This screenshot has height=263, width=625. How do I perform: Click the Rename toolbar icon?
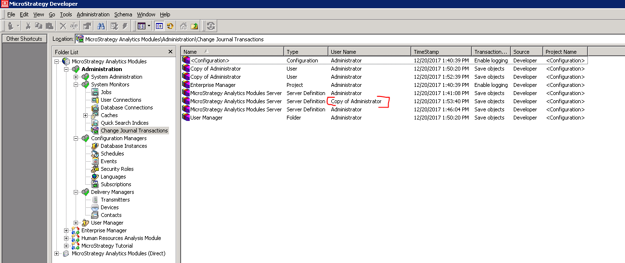74,26
